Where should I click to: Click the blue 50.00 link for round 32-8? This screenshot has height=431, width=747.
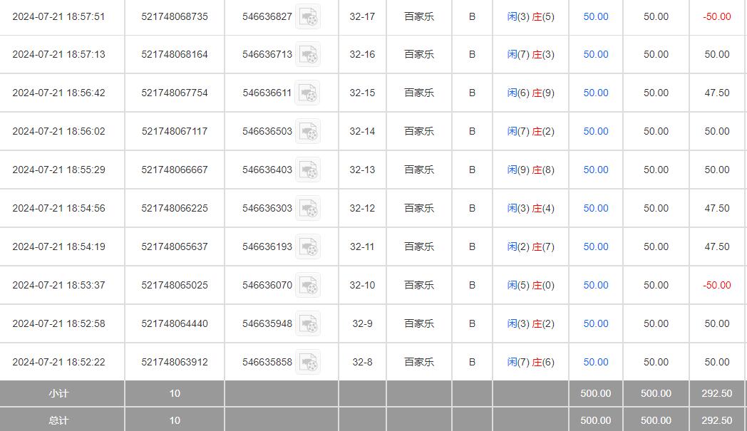[595, 362]
